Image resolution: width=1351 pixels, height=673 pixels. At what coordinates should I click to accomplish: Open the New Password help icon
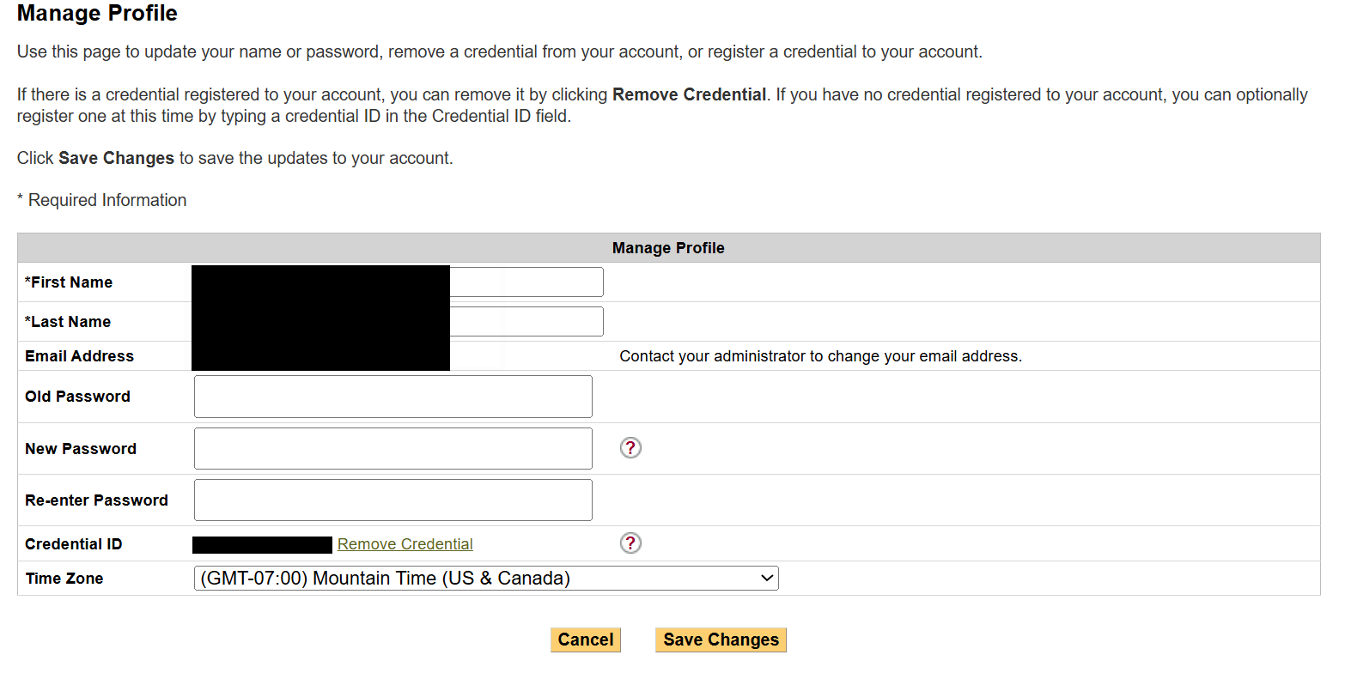coord(630,448)
